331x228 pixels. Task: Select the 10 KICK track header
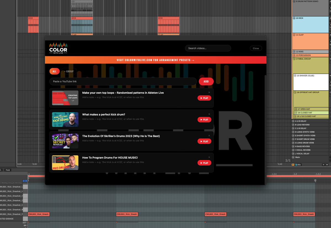[310, 24]
